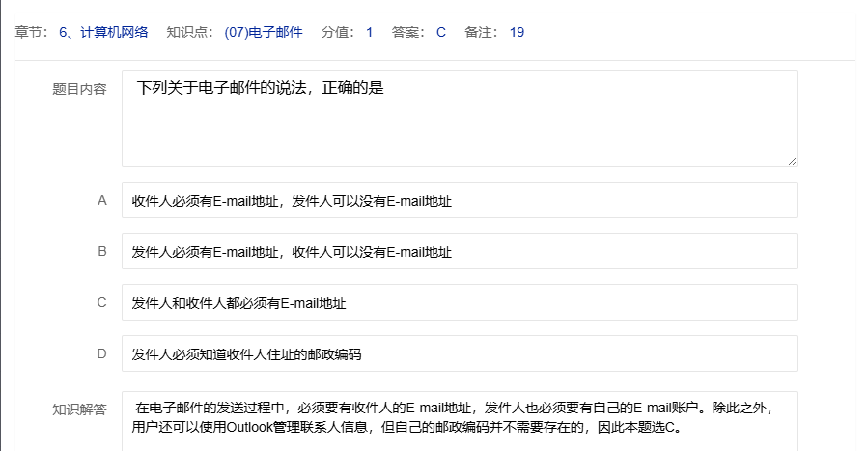Select the knowledge point (07)电子邮件
This screenshot has height=451, width=868.
point(263,32)
